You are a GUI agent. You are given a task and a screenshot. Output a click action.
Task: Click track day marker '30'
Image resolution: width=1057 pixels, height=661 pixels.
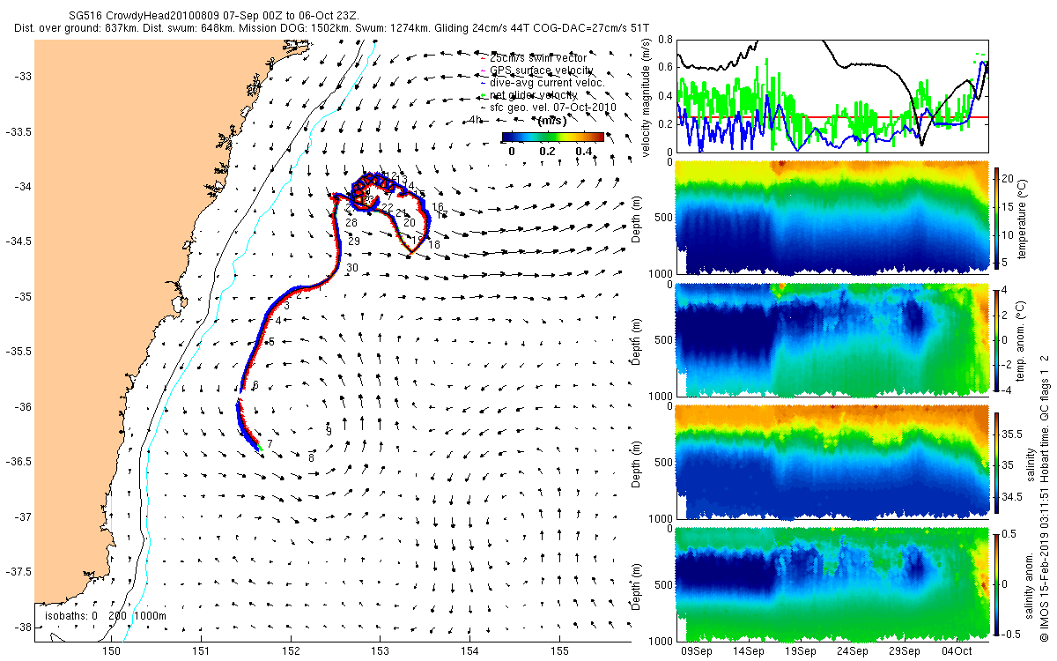351,267
